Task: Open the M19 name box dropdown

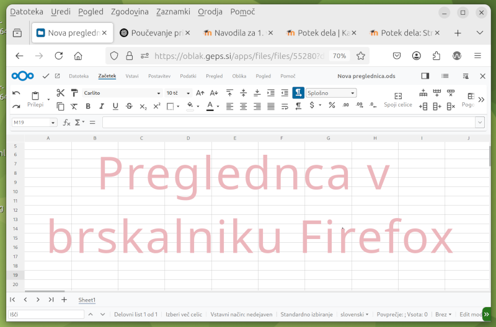Action: 53,123
